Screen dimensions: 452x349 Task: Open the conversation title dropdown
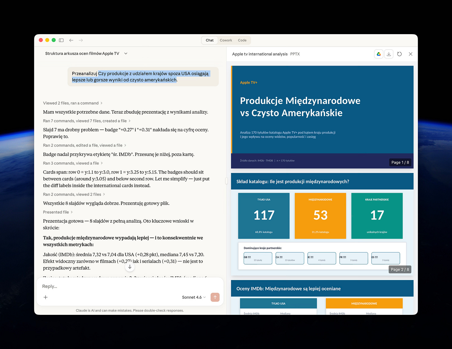[86, 53]
